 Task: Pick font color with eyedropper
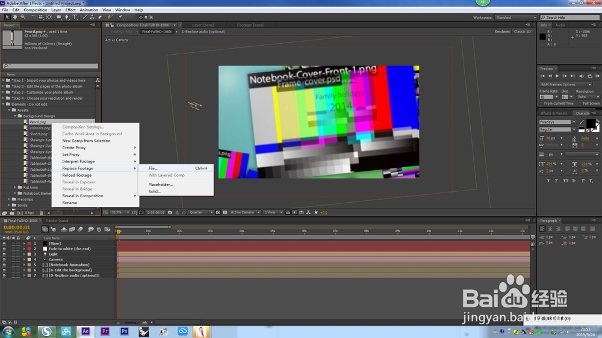(582, 122)
